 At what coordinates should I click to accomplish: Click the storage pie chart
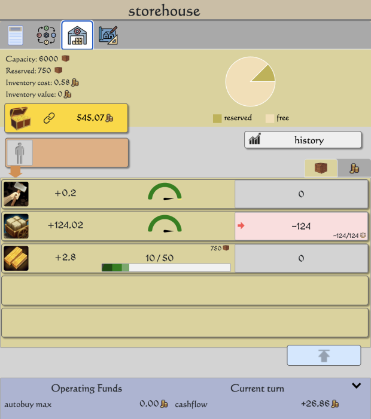click(250, 81)
